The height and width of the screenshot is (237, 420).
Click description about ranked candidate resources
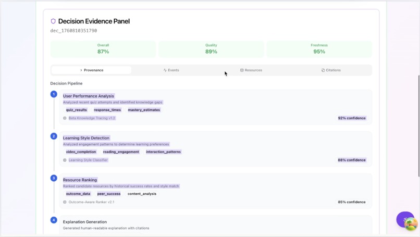[121, 186]
